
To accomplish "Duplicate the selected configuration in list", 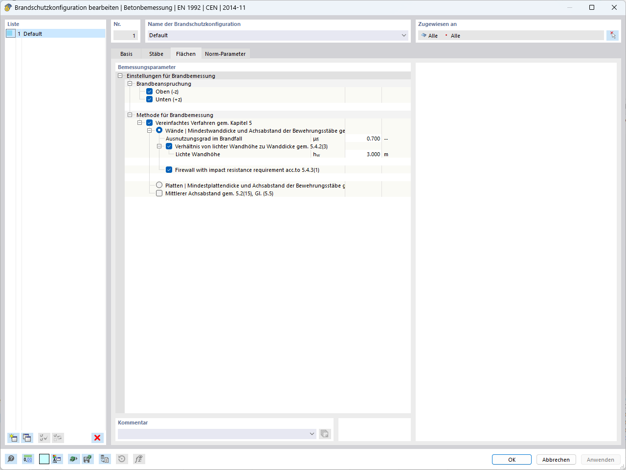I will click(x=27, y=438).
